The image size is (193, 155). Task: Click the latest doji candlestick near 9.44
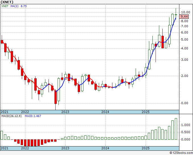176,15
